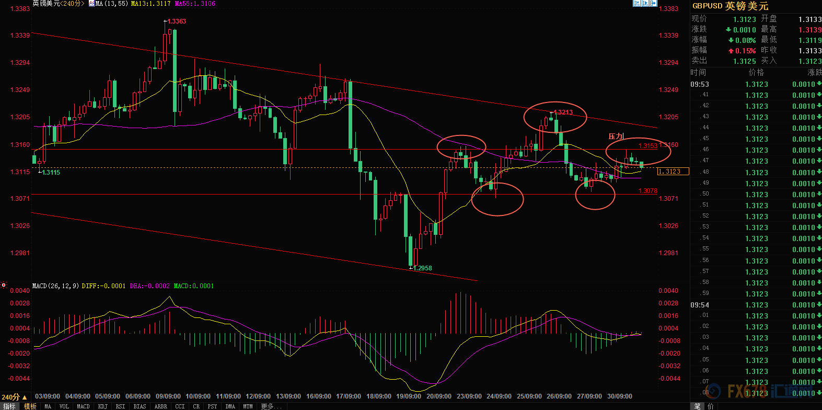Open the 更多... indicators menu

click(271, 406)
